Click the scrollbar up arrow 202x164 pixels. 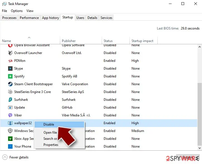(199, 47)
